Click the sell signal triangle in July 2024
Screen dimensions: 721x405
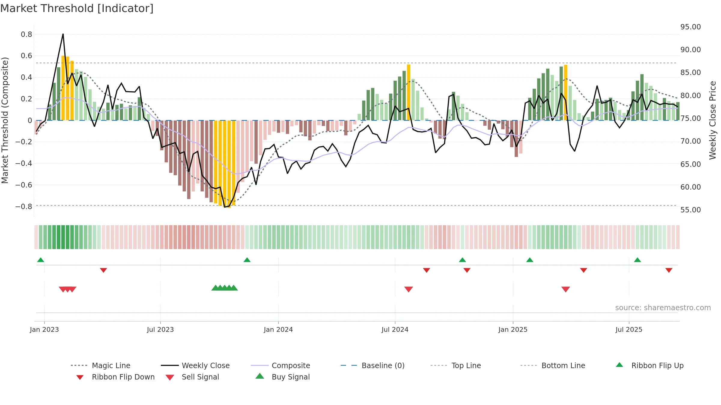(x=409, y=289)
